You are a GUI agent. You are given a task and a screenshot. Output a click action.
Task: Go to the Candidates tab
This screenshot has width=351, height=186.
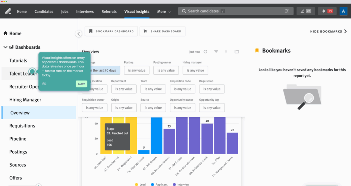click(x=44, y=11)
